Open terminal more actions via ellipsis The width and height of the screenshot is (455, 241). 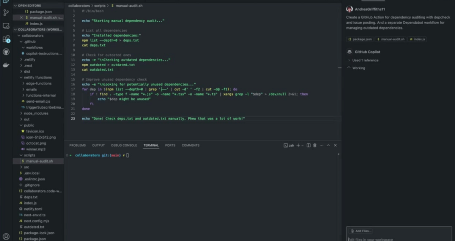(322, 145)
